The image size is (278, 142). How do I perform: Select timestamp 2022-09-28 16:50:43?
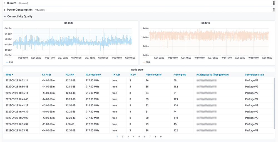17,87
